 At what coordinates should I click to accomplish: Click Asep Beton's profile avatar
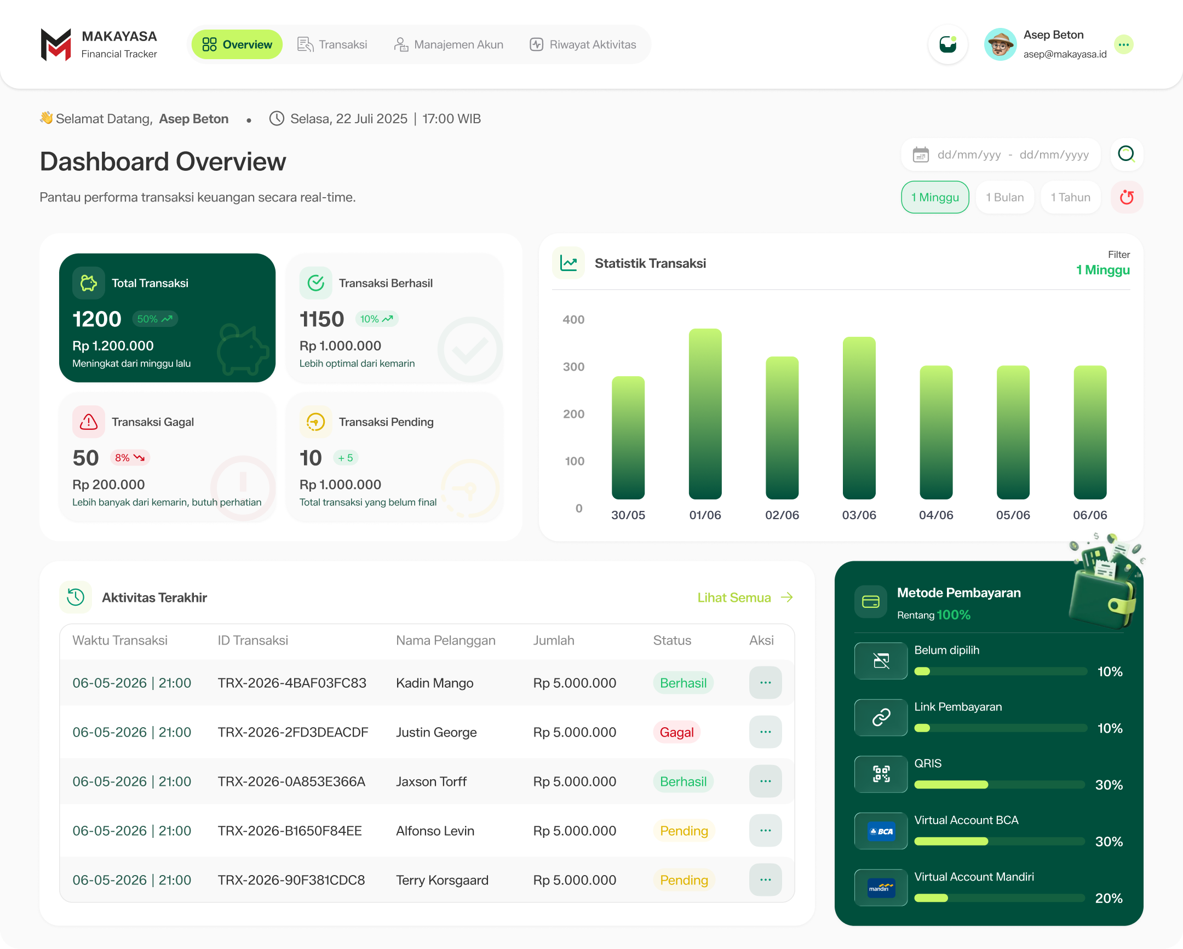[1000, 44]
